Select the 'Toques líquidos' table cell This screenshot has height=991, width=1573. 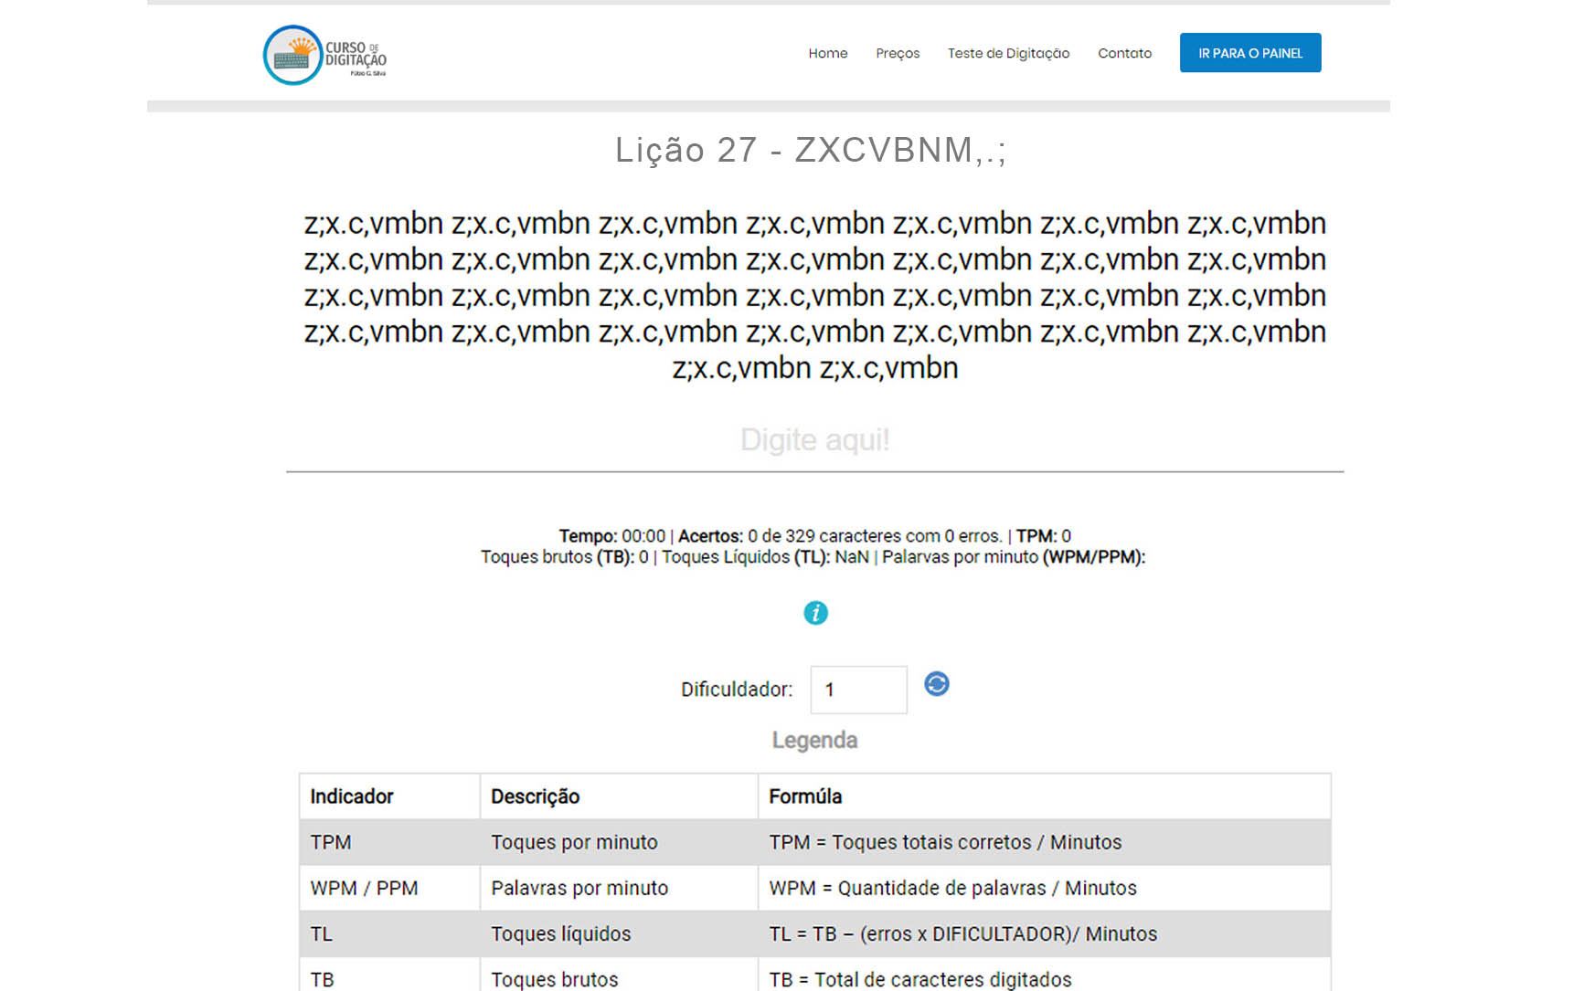560,933
